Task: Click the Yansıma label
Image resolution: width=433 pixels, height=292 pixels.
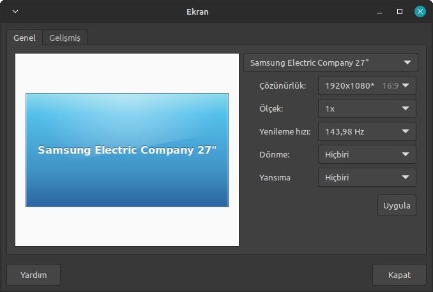Action: pos(275,178)
